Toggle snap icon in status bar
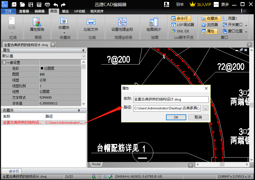 pyautogui.click(x=93, y=176)
